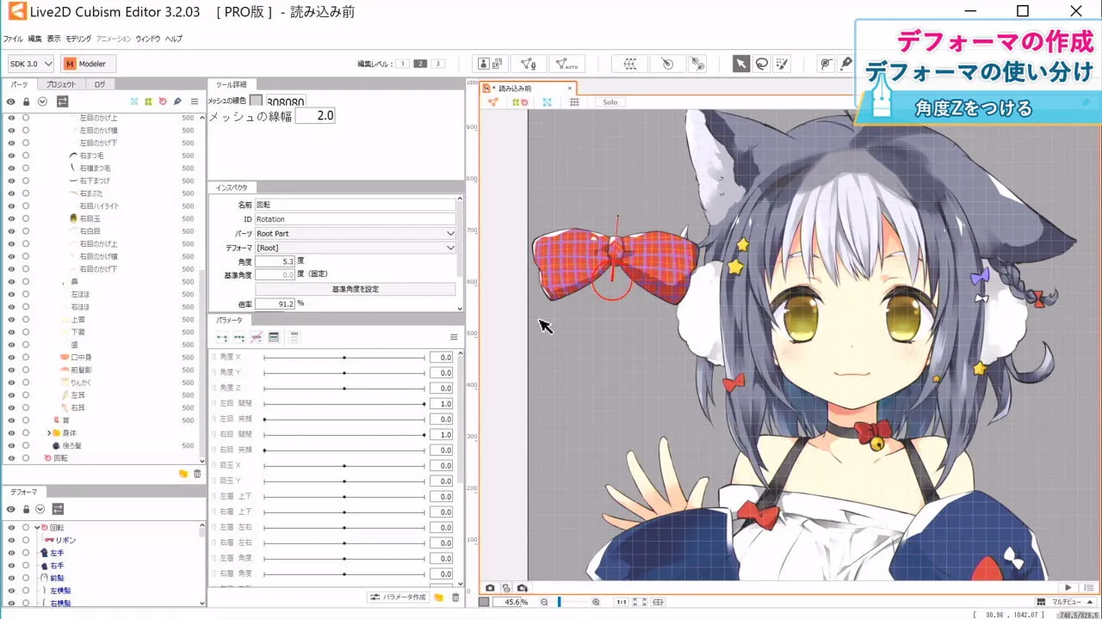Viewport: 1102px width, 619px height.
Task: Click inside the 角度 value field showing 5.3
Action: click(x=275, y=260)
